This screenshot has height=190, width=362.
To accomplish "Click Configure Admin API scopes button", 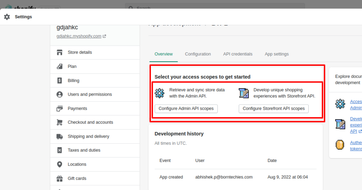I will [x=186, y=109].
